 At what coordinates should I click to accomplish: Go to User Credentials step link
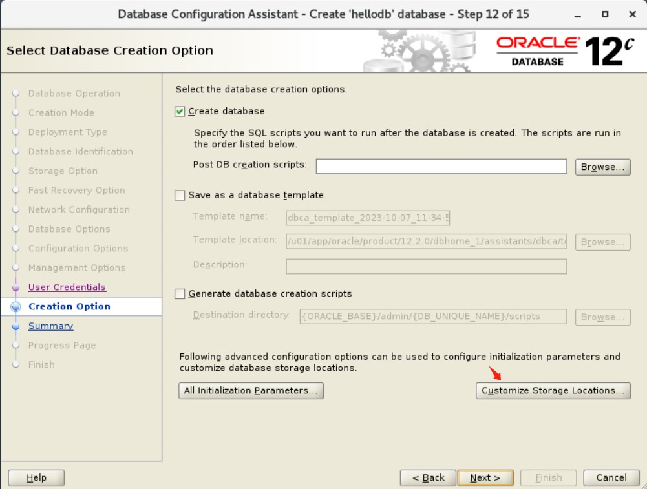pos(67,287)
